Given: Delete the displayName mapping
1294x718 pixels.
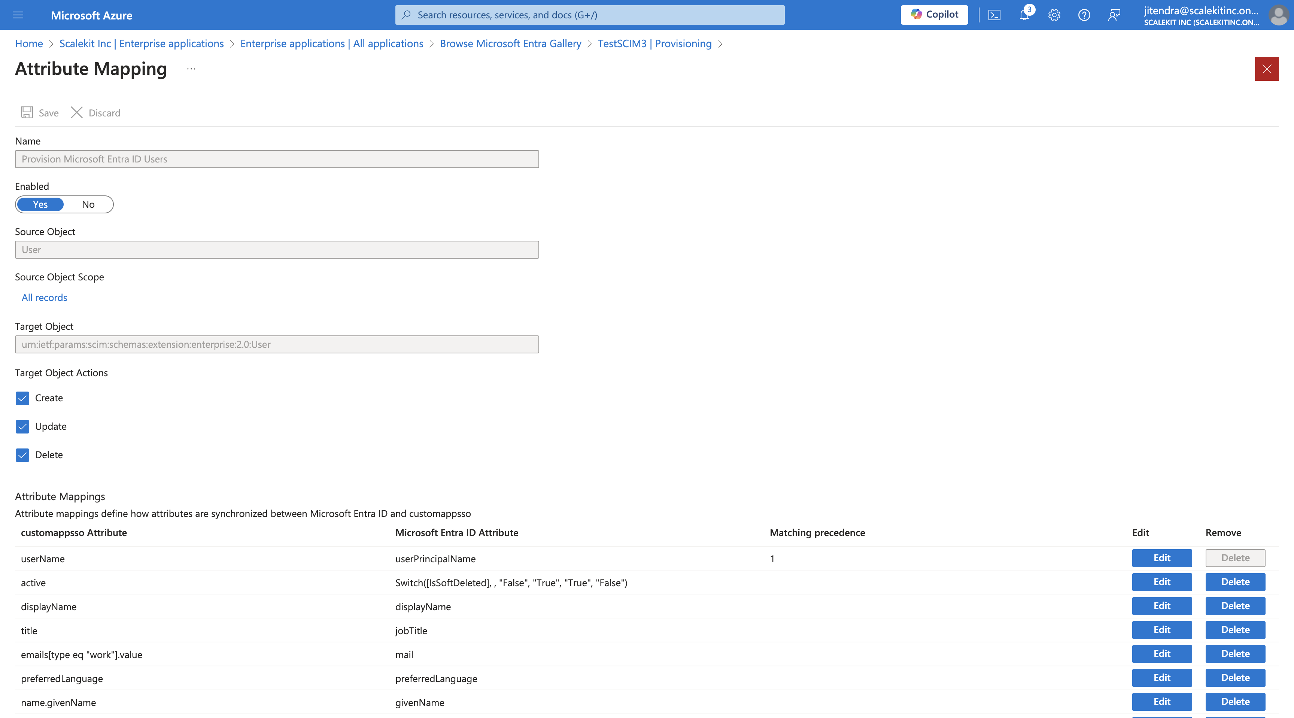Looking at the screenshot, I should click(x=1235, y=606).
